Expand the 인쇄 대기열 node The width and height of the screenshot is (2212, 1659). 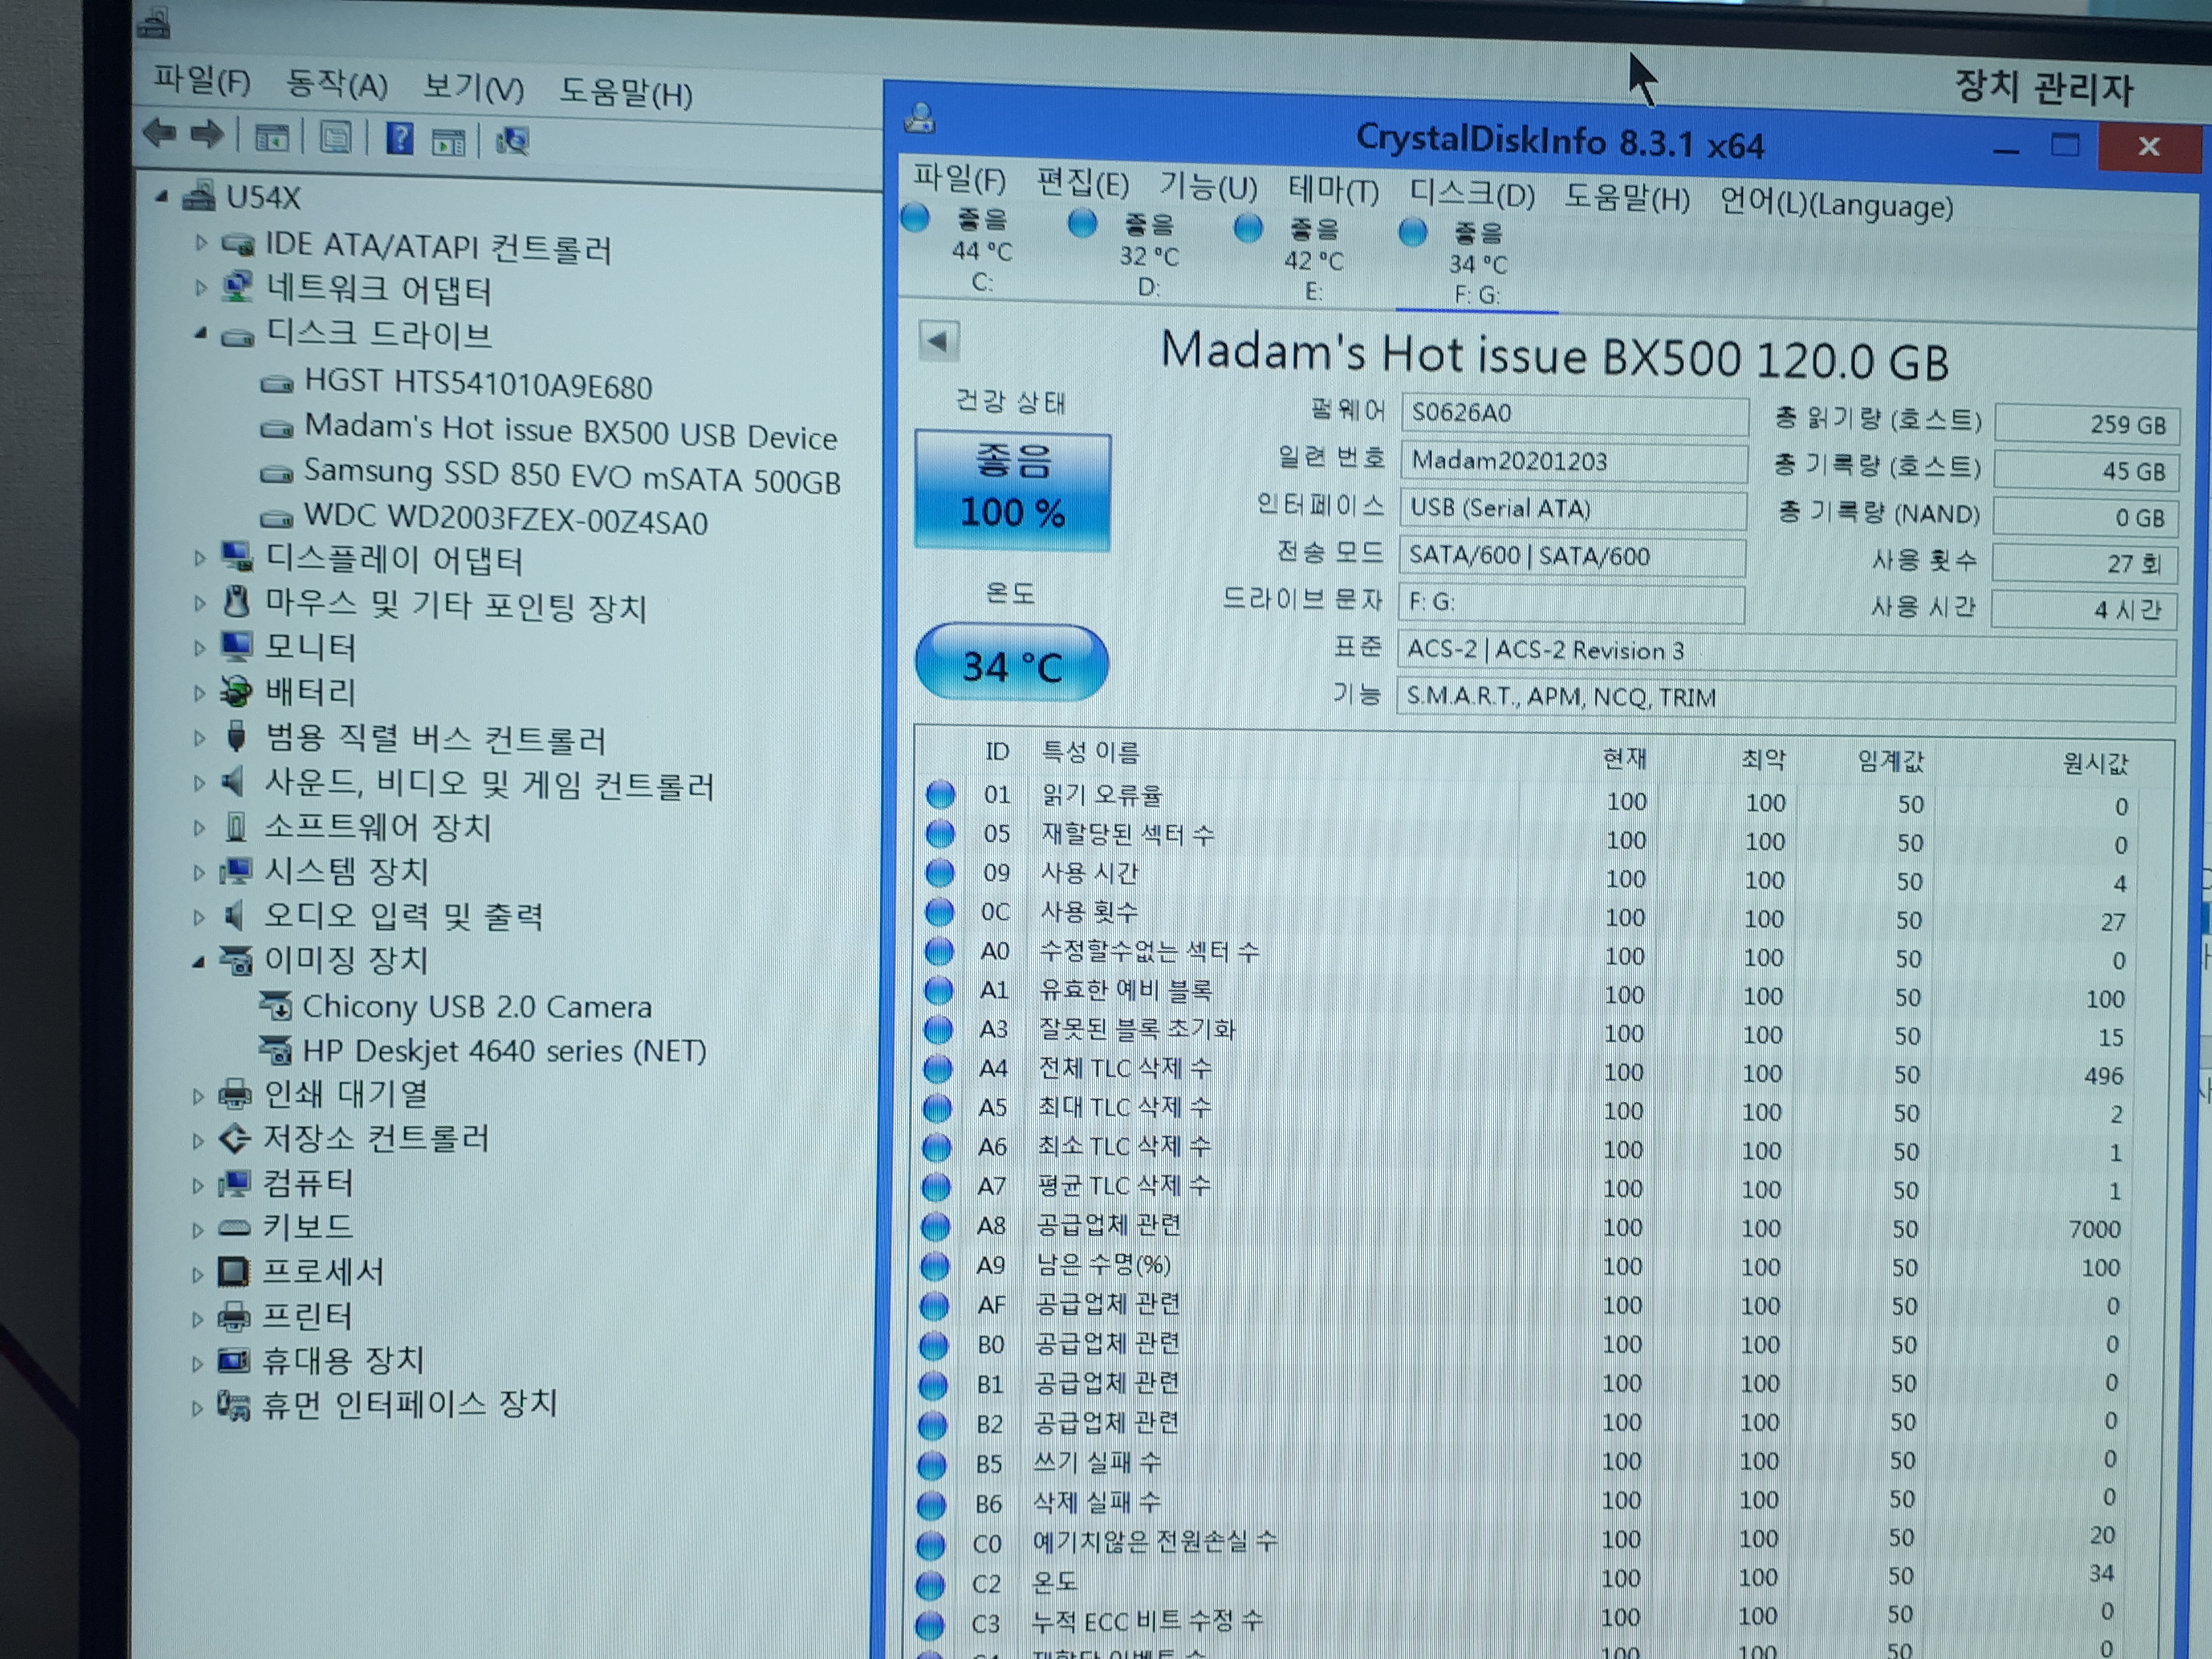click(x=198, y=1095)
